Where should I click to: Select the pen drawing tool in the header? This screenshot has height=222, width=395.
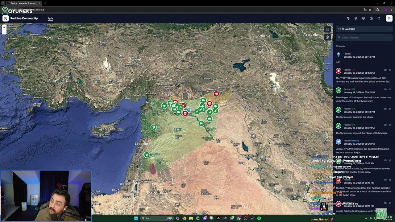coord(348,18)
